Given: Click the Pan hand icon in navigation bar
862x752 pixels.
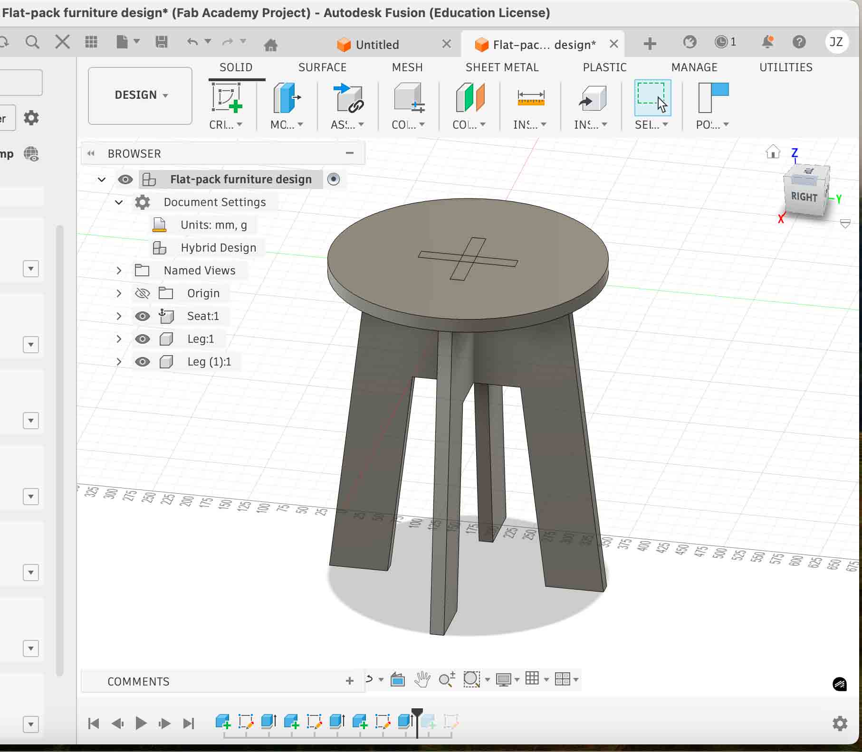Looking at the screenshot, I should pos(422,679).
